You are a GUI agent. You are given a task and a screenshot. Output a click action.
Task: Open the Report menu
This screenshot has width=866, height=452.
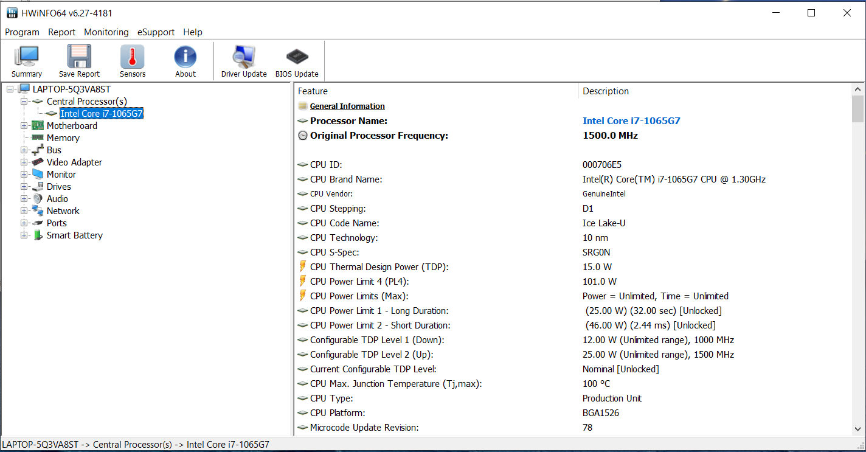(x=61, y=32)
